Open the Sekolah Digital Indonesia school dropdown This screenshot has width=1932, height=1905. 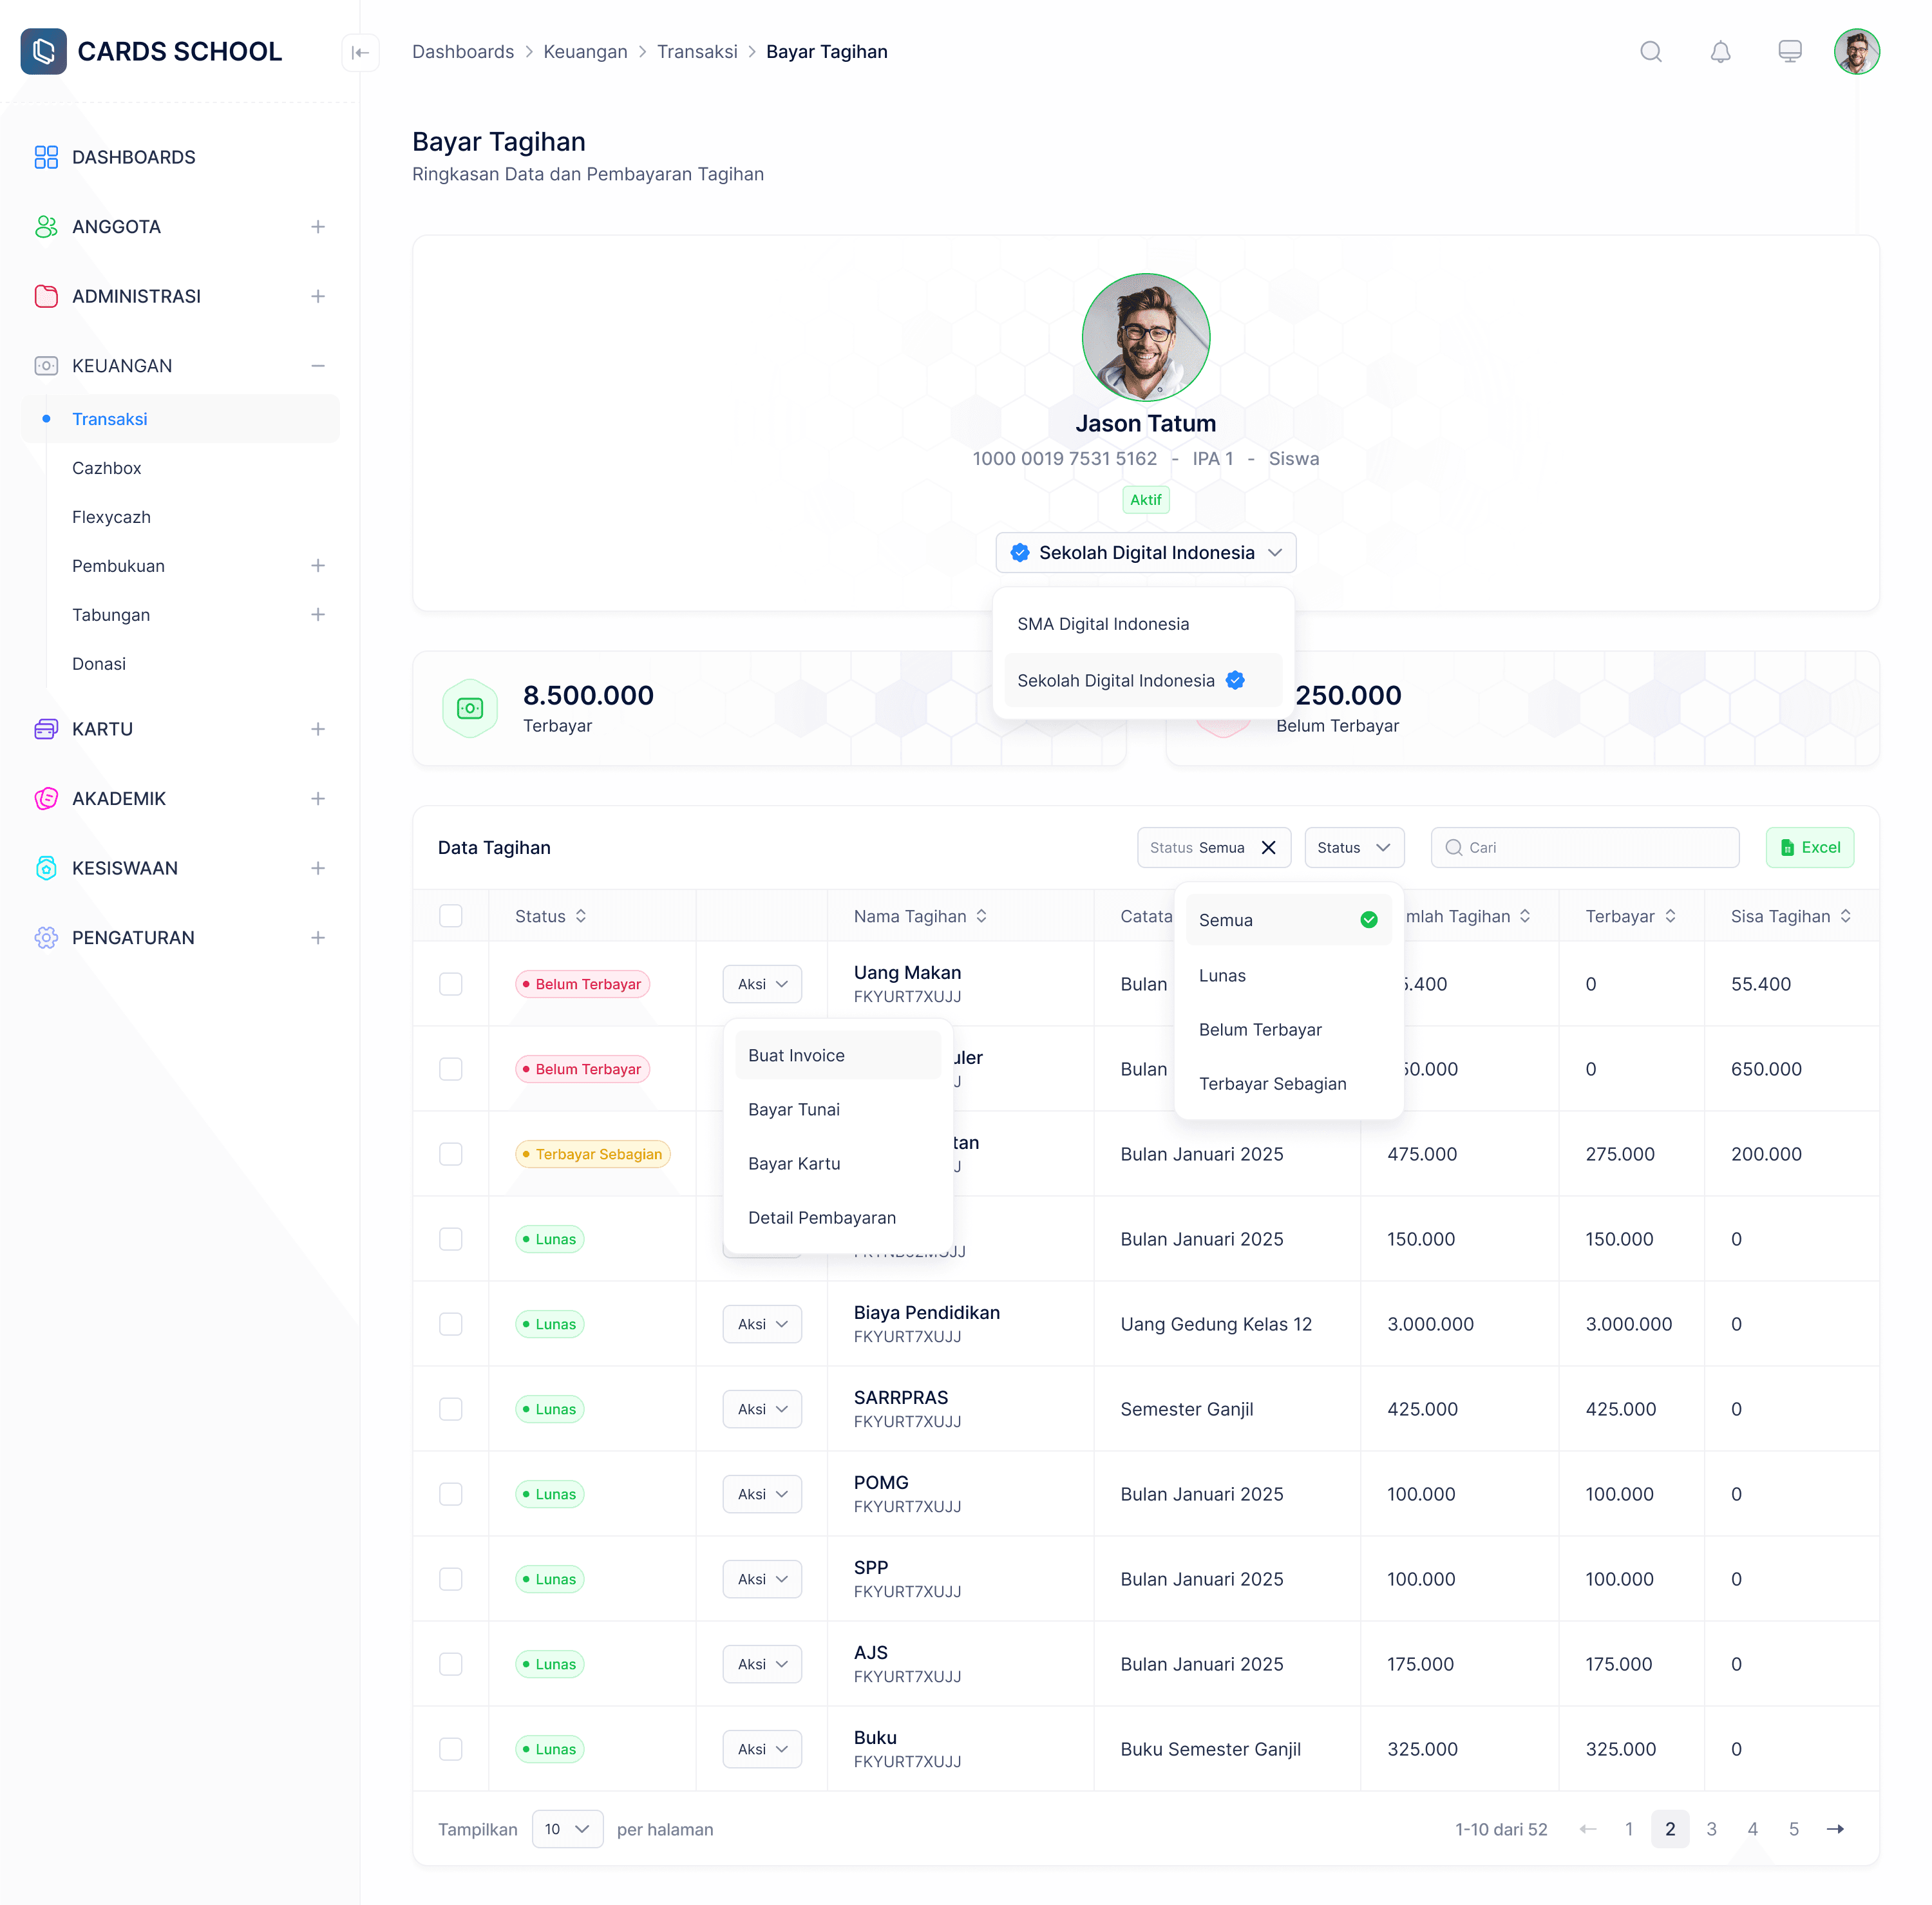coord(1145,553)
